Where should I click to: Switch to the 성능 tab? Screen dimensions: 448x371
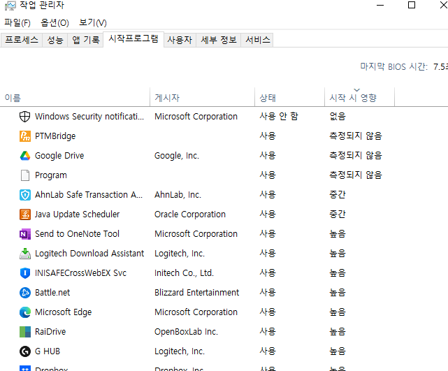[x=55, y=40]
